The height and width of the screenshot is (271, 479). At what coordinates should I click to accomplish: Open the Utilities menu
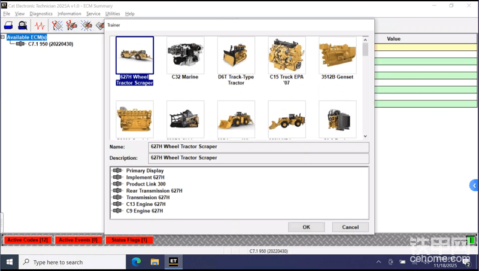[113, 14]
